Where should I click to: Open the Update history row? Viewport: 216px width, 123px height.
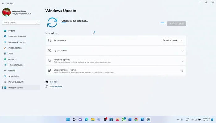(116, 51)
